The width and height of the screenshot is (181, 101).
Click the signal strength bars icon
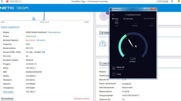[43, 52]
